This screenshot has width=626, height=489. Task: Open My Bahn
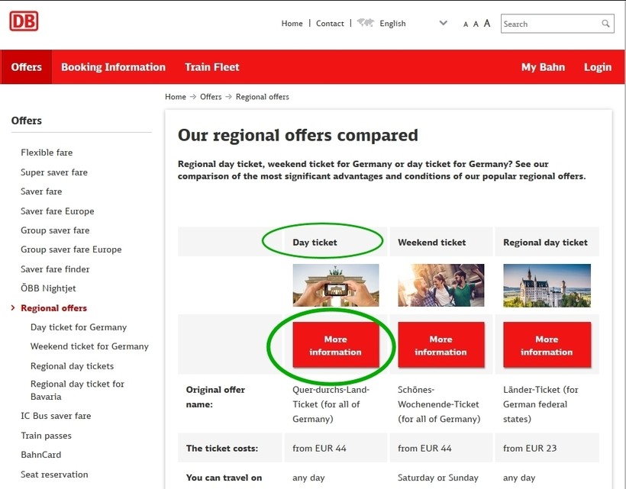pyautogui.click(x=543, y=67)
